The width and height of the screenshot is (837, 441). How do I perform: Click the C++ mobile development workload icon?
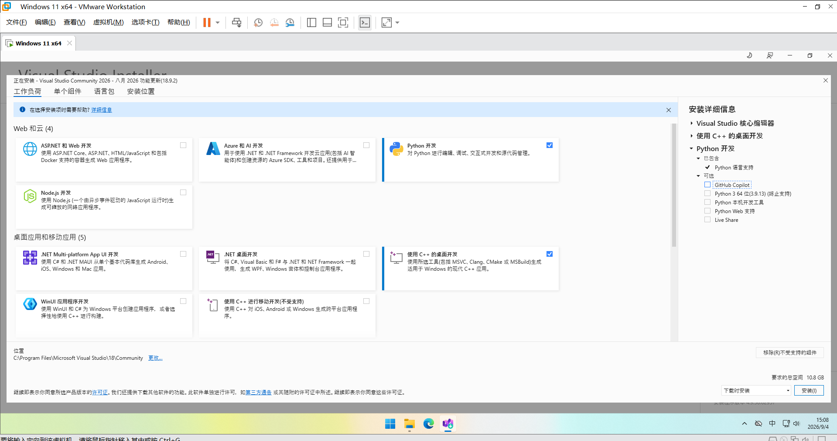[213, 305]
